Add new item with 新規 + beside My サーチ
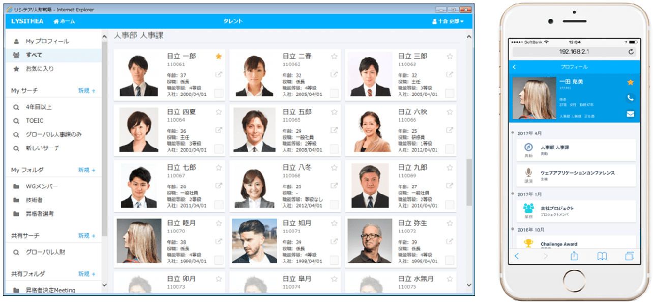 tap(86, 91)
